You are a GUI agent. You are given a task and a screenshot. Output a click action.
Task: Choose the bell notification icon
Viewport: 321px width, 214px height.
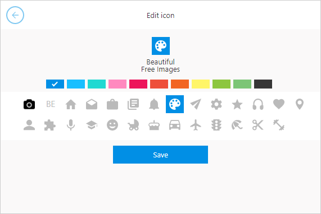tap(154, 104)
